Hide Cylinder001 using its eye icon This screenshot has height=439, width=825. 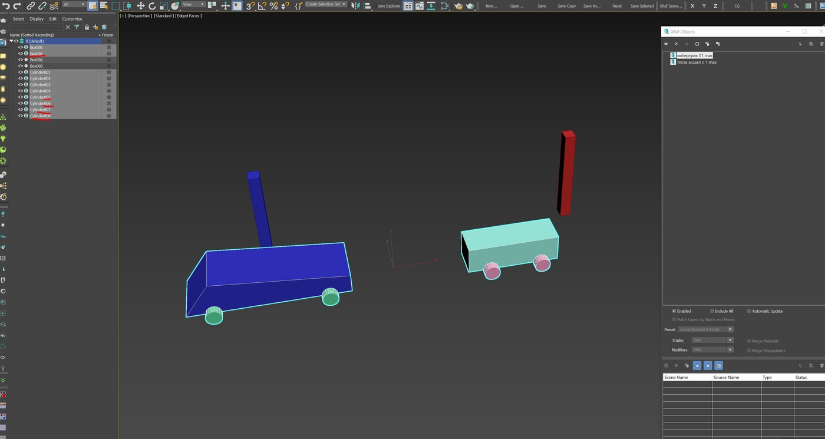pyautogui.click(x=21, y=72)
